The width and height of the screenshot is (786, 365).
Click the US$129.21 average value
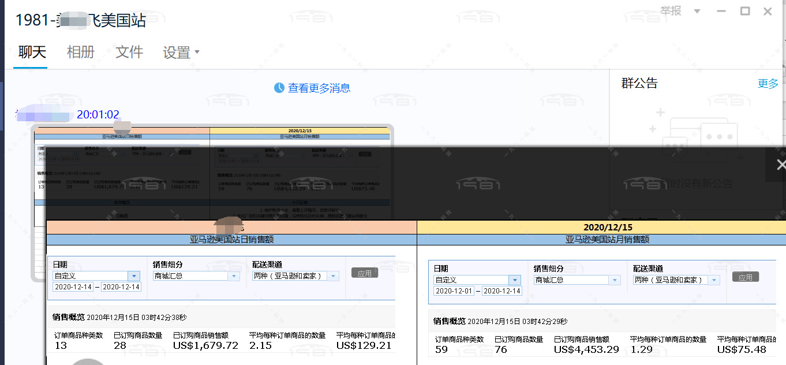point(364,346)
